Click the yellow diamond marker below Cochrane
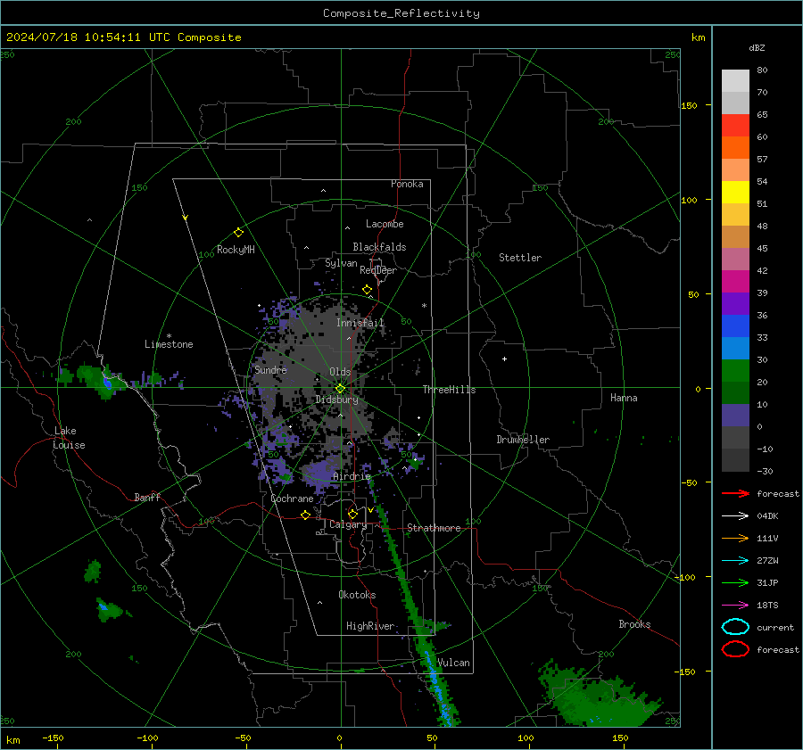Viewport: 803px width, 750px height. pyautogui.click(x=306, y=515)
